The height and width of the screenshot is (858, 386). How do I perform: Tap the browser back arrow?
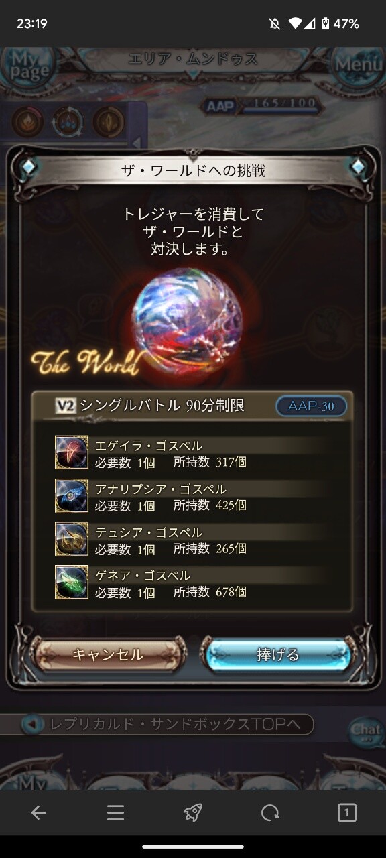point(38,813)
